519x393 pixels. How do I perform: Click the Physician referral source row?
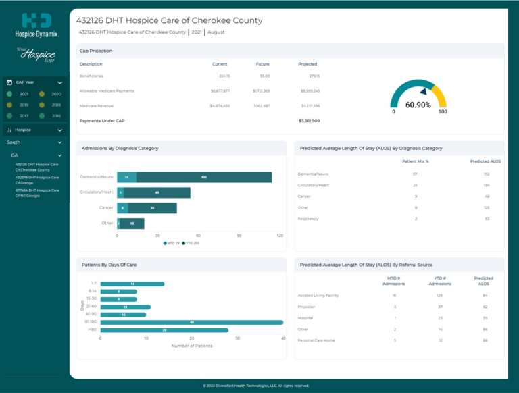pos(399,307)
